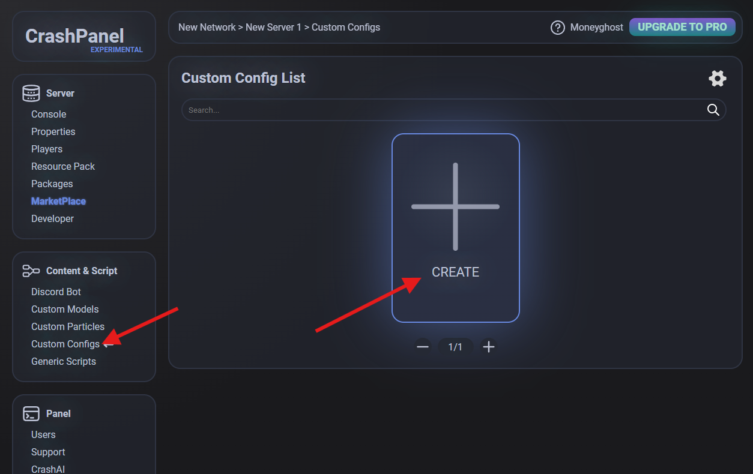Click the search magnifier icon

[713, 110]
